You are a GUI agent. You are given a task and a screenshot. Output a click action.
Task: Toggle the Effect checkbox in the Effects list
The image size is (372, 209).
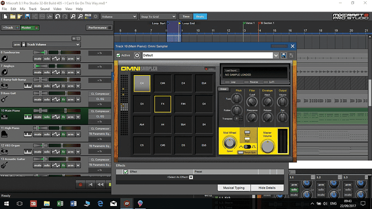pyautogui.click(x=125, y=172)
